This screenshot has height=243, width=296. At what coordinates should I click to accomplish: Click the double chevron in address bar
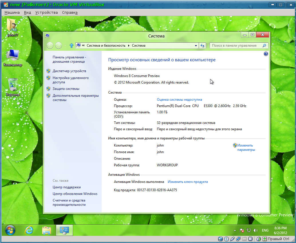pos(83,46)
